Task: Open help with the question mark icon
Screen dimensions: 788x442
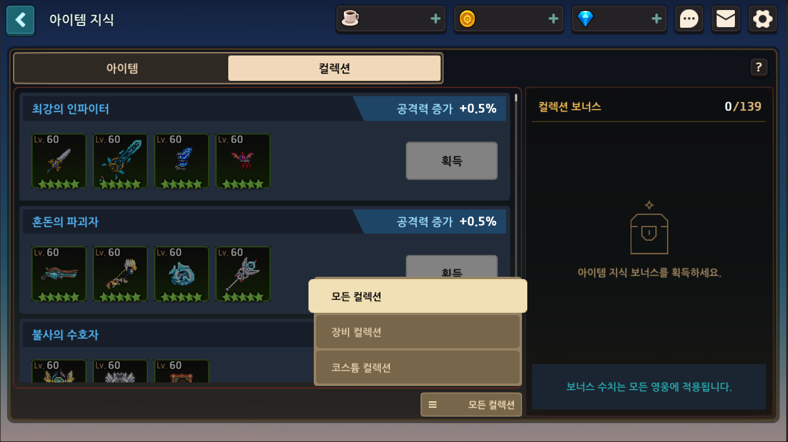Action: 759,67
